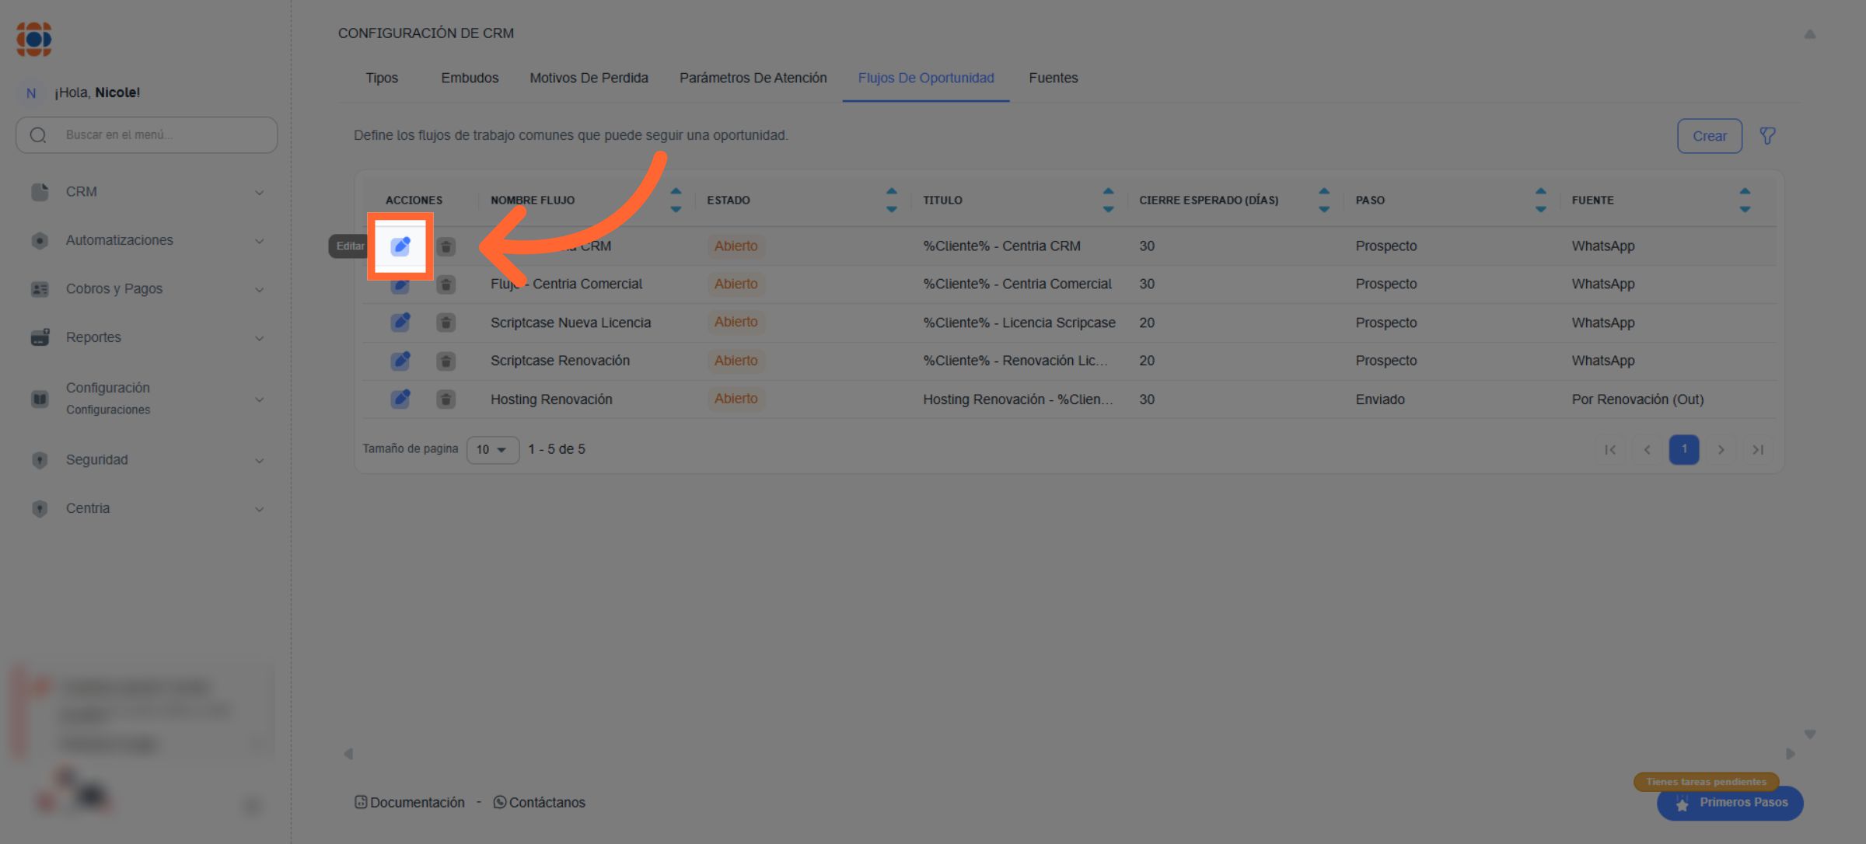Edit the Scriptcase Nueva Licencia flow
The image size is (1866, 844).
400,323
